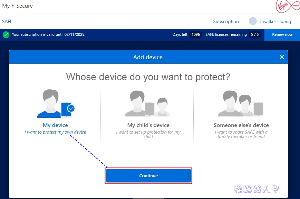Click the Virgin Media logo
The width and height of the screenshot is (300, 199).
point(288,6)
